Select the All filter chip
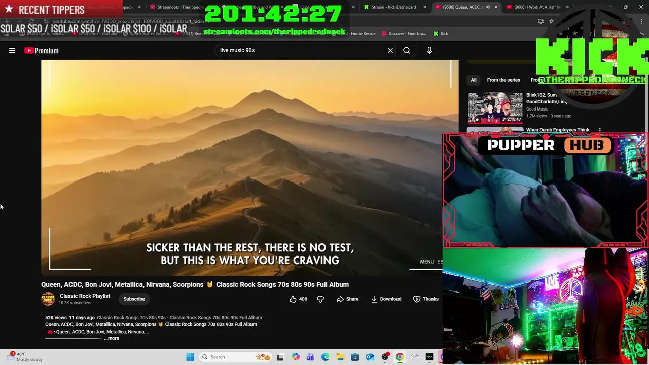Screen dimensions: 649x365 474,80
